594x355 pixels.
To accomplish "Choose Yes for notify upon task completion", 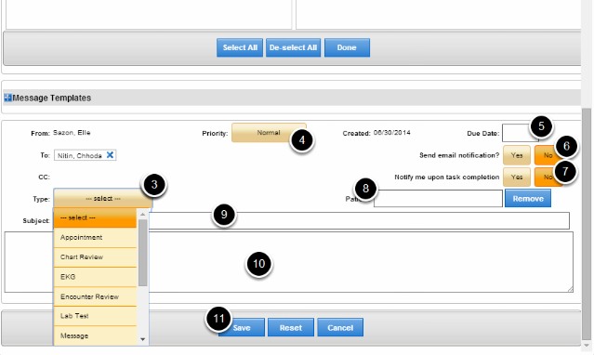I will point(517,177).
